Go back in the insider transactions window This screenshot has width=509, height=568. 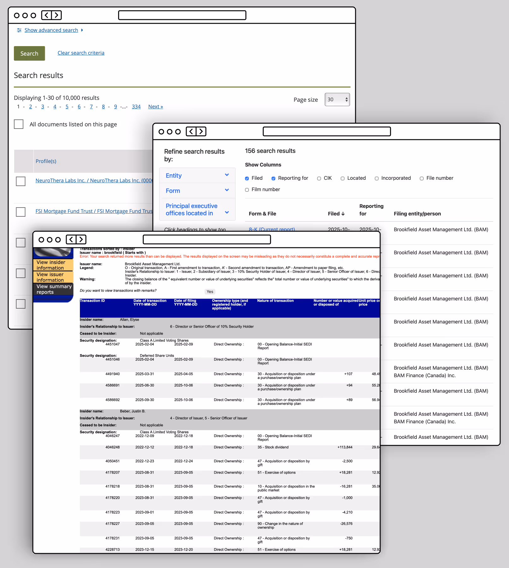(x=71, y=239)
